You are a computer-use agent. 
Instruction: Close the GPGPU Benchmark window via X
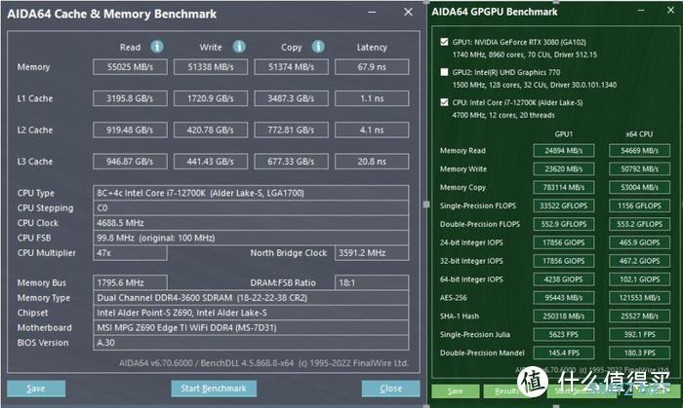[670, 10]
